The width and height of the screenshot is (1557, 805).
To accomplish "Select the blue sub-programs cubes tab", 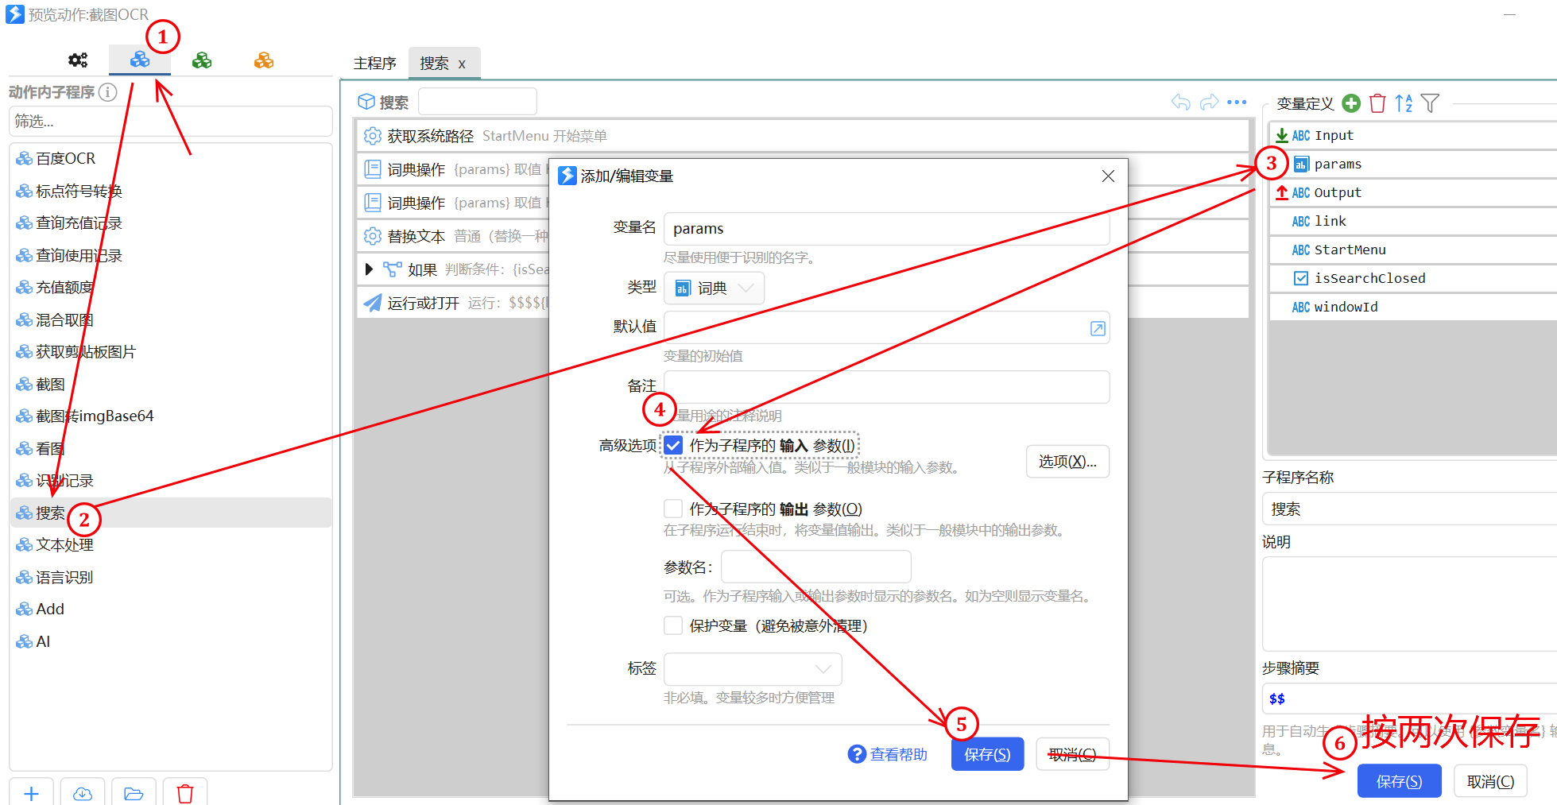I will pyautogui.click(x=140, y=60).
